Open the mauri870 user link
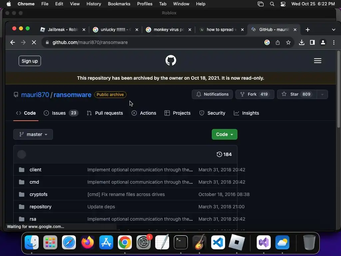The height and width of the screenshot is (256, 341). (x=35, y=95)
